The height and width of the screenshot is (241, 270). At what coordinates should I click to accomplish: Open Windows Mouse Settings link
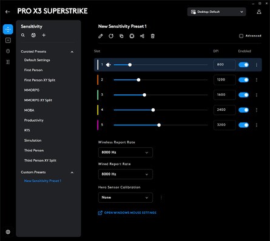127,213
